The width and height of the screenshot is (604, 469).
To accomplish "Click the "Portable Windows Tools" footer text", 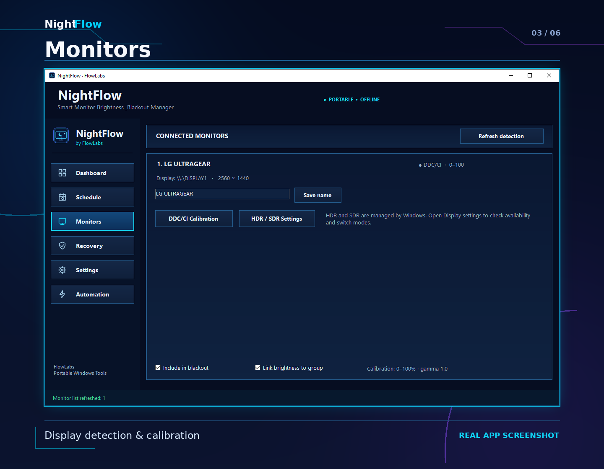I will (80, 373).
